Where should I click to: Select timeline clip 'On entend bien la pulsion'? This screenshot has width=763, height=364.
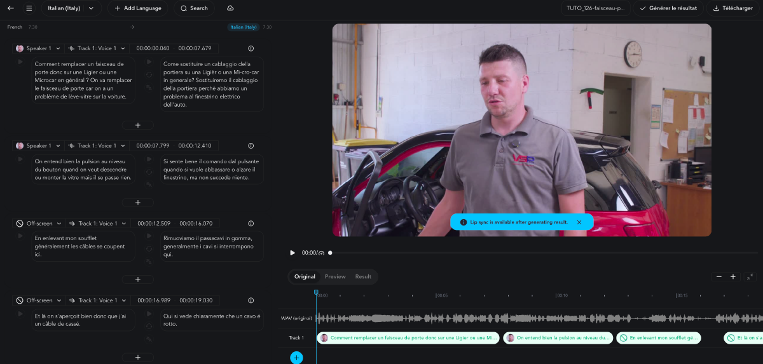pos(558,338)
